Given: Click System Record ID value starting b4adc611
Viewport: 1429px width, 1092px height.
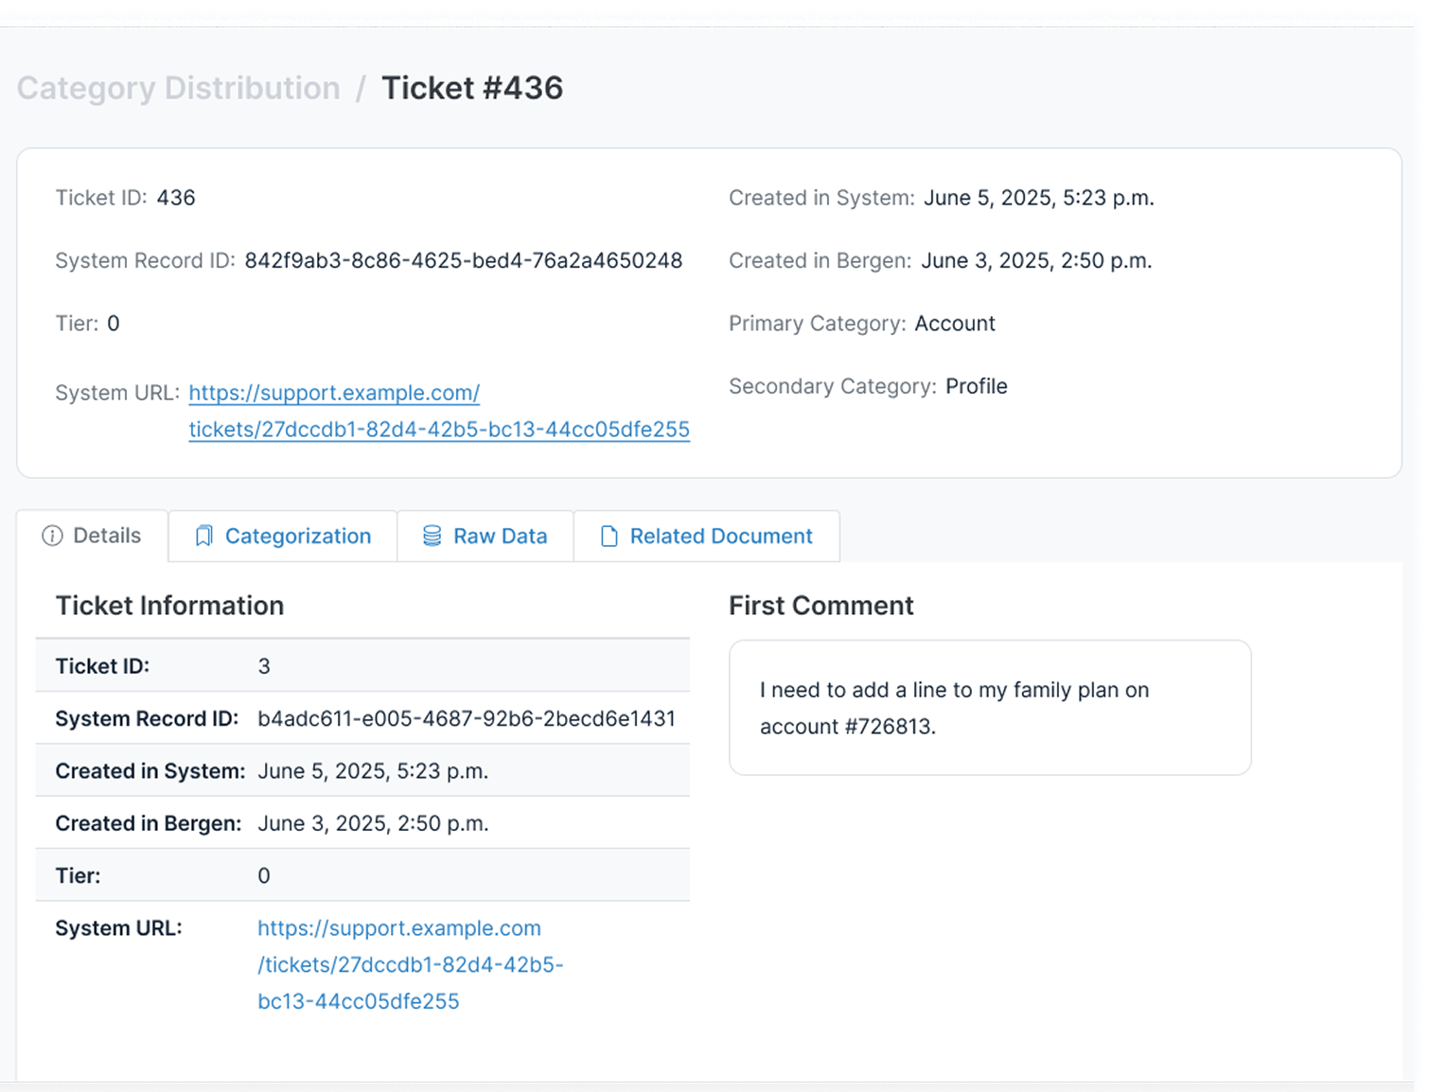Looking at the screenshot, I should click(x=466, y=719).
